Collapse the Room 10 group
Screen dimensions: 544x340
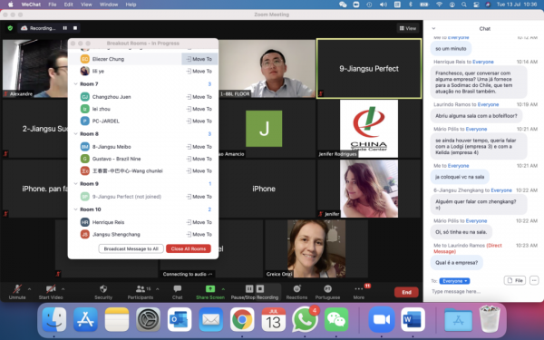tap(75, 209)
